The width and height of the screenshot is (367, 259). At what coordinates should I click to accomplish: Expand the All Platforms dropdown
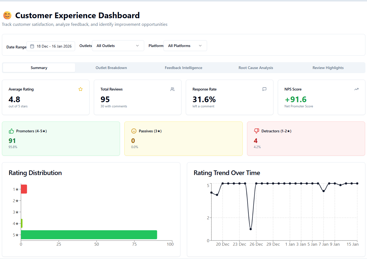tap(185, 46)
